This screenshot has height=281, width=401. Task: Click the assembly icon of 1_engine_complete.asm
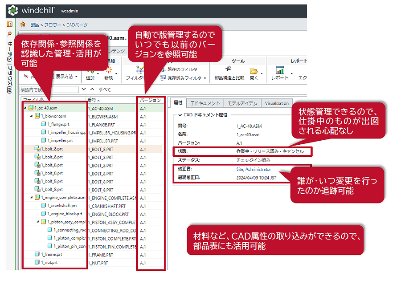(x=37, y=197)
